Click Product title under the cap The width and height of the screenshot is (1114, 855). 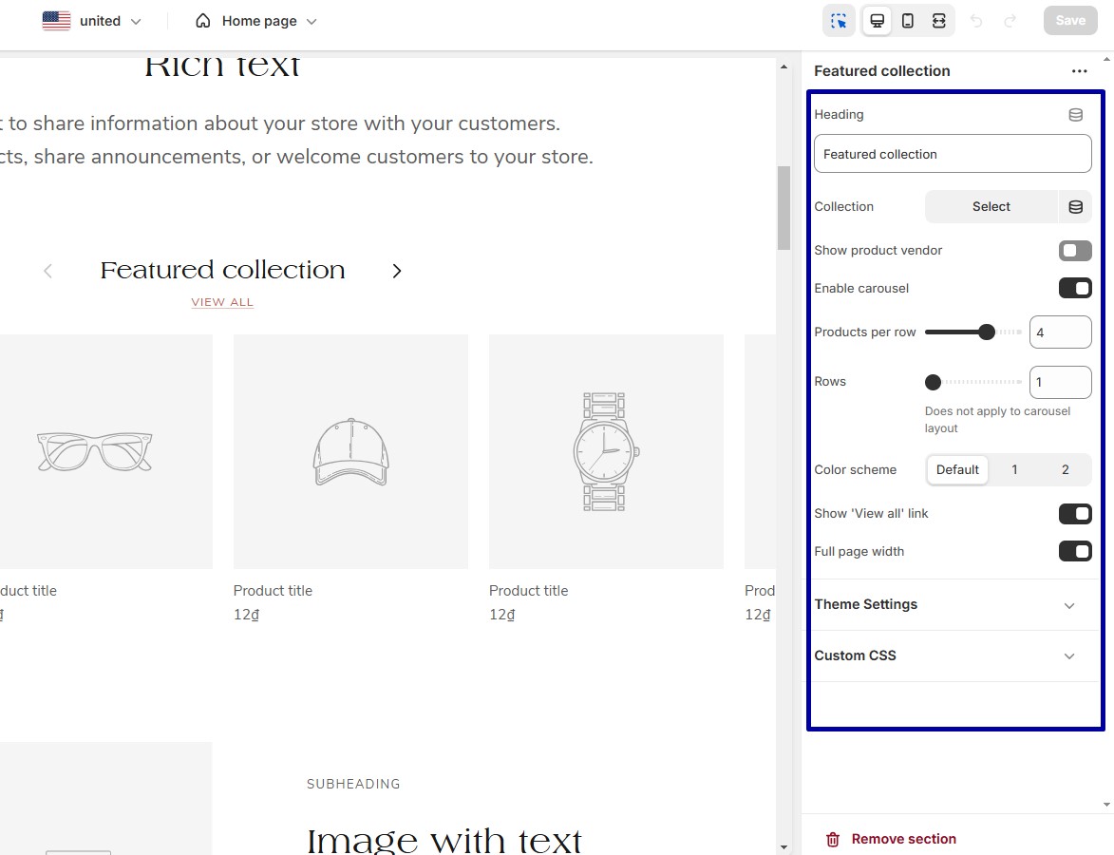click(x=273, y=591)
